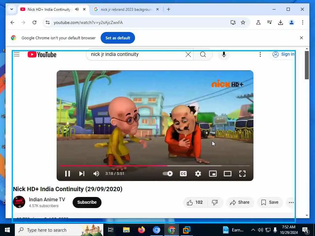Click the YouTube search magnifier button
The image size is (315, 236).
point(203,54)
